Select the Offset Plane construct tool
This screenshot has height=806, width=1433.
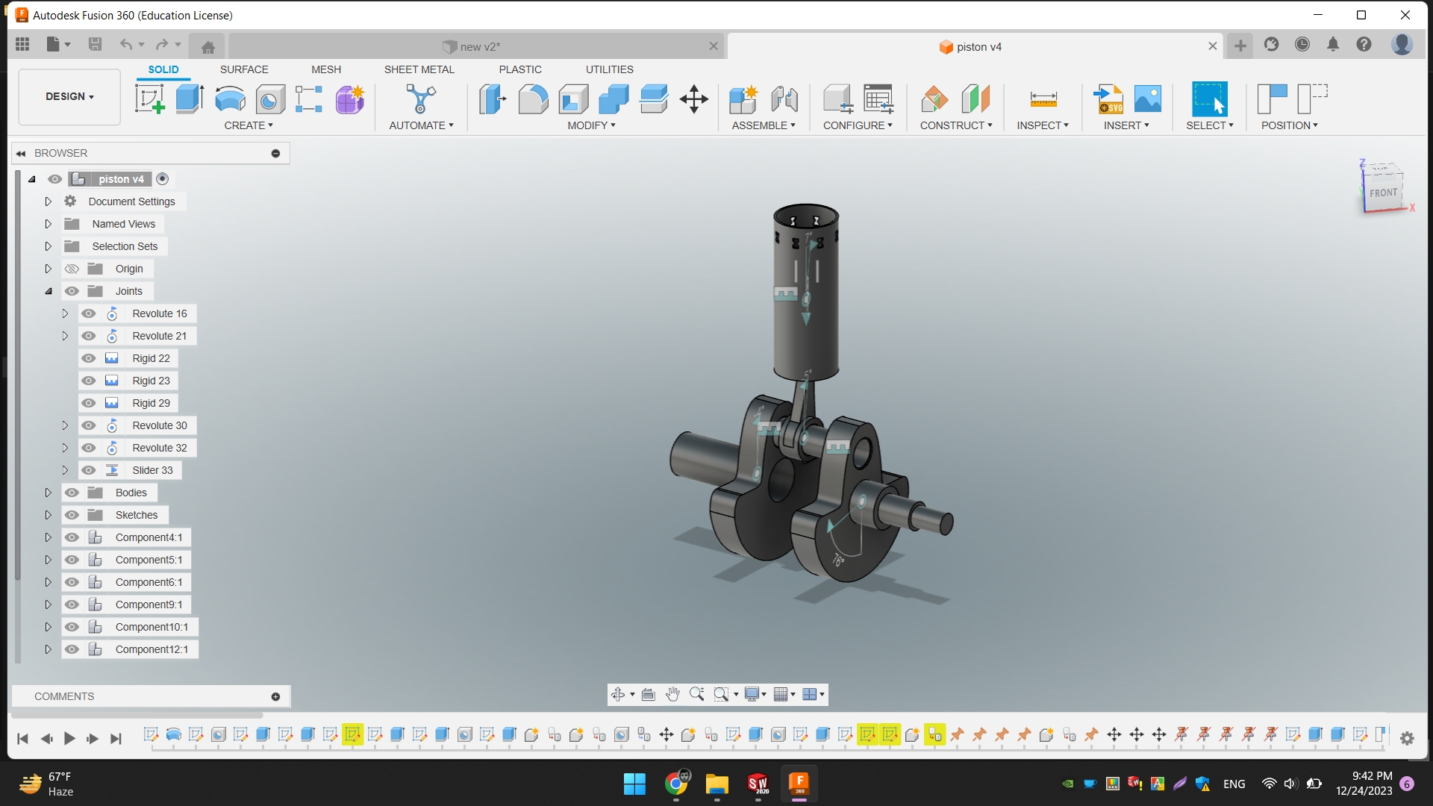click(x=934, y=99)
